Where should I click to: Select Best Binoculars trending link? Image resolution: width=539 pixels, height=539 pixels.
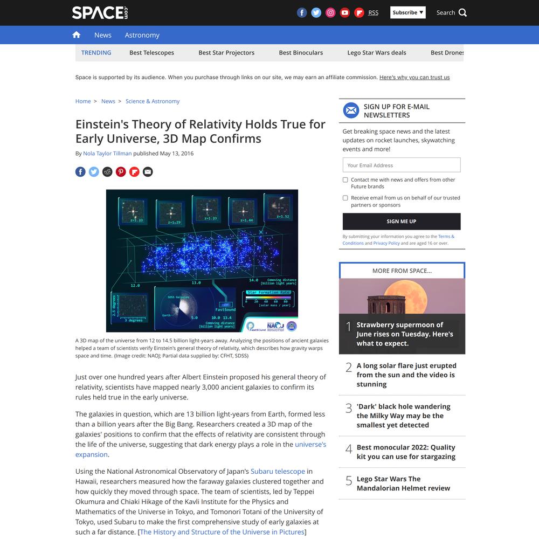pyautogui.click(x=301, y=53)
